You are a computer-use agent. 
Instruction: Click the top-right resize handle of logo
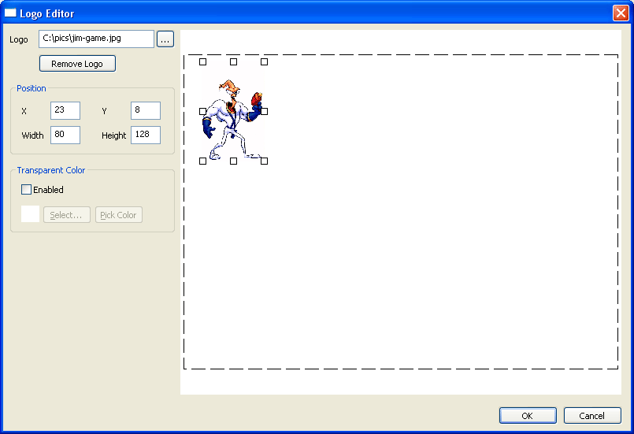[264, 62]
